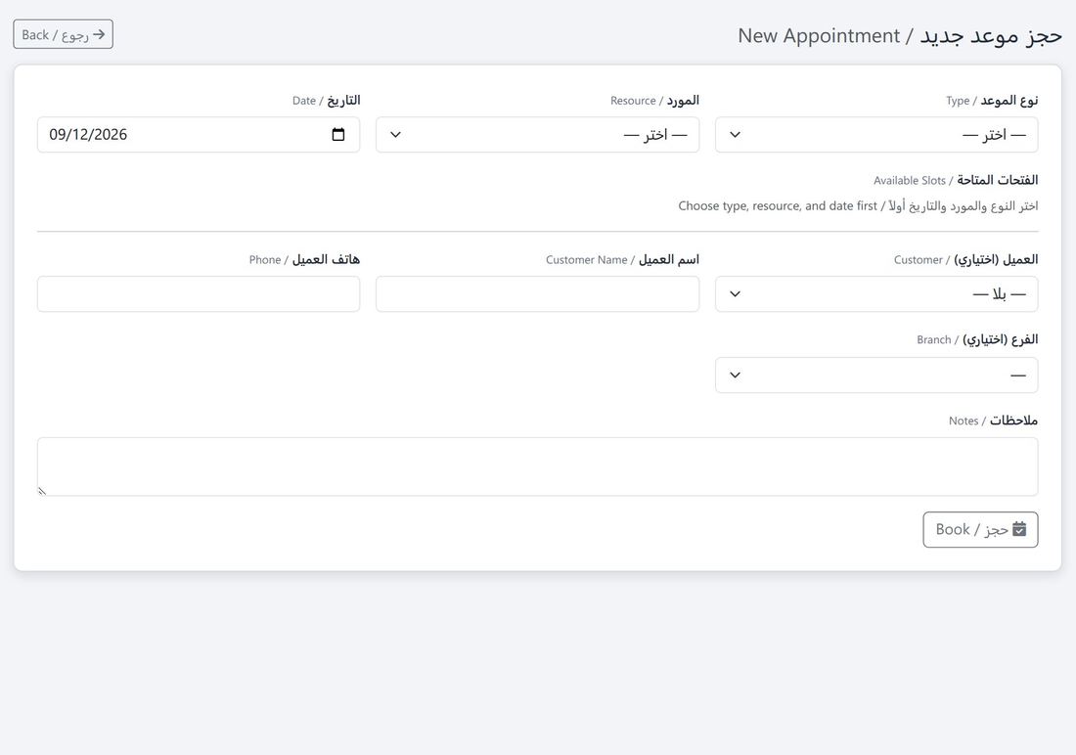The height and width of the screenshot is (755, 1076).
Task: Click the Customer Name label
Action: point(622,259)
